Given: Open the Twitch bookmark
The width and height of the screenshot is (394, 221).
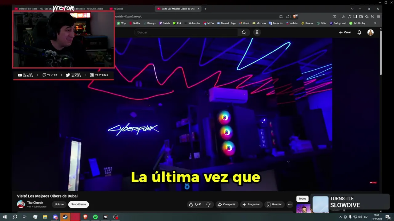Looking at the screenshot, I should tap(164, 23).
